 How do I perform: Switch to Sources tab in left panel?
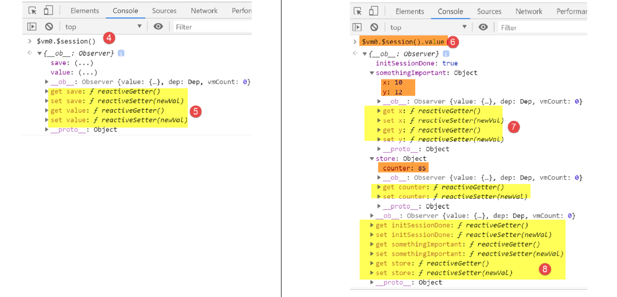164,10
